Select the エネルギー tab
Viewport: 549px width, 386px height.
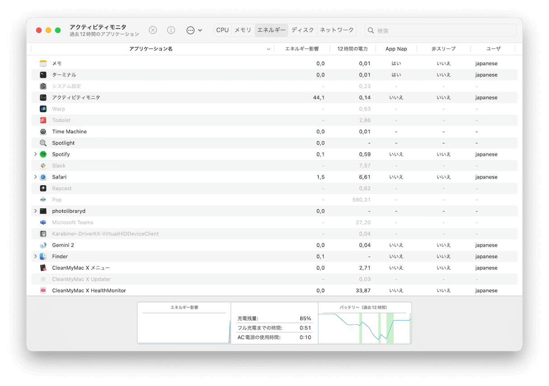(271, 30)
